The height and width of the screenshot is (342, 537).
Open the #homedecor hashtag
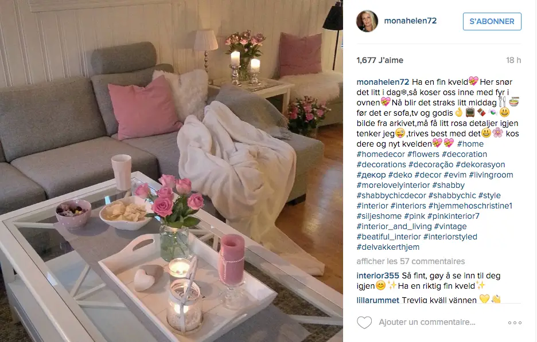380,154
